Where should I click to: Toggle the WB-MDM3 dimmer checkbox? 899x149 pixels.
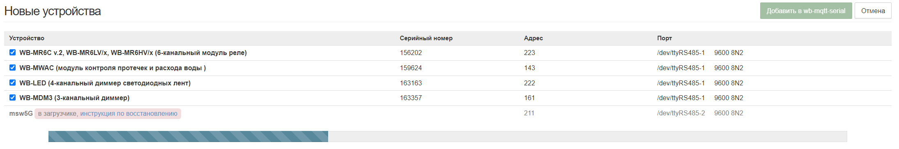pyautogui.click(x=12, y=97)
